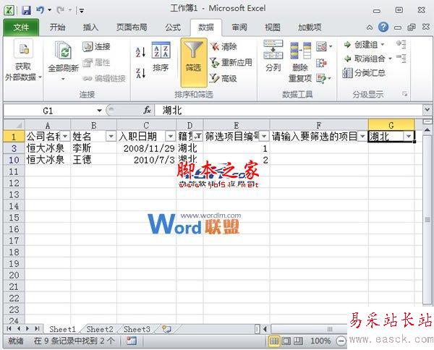This screenshot has width=434, height=350.
Task: Open filter dropdown for 筛选项目编号 column
Action: pyautogui.click(x=264, y=136)
